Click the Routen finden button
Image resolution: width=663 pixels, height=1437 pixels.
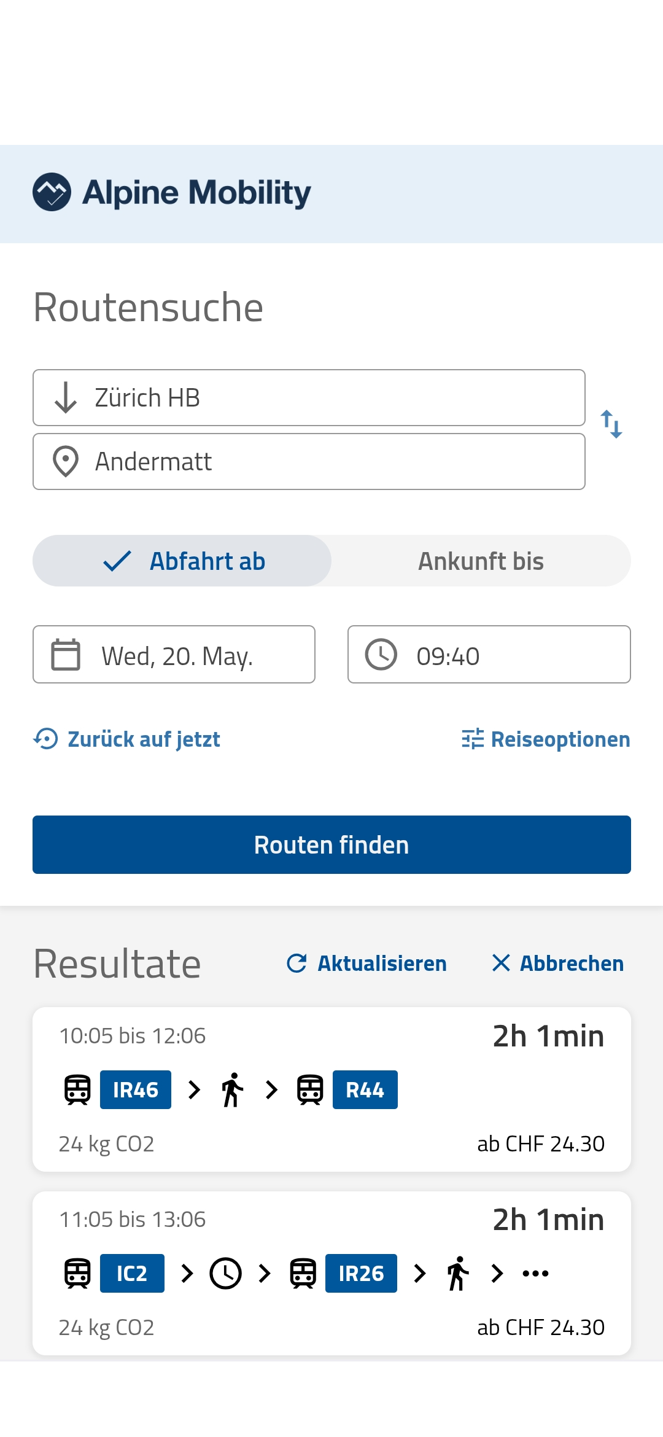(x=331, y=845)
